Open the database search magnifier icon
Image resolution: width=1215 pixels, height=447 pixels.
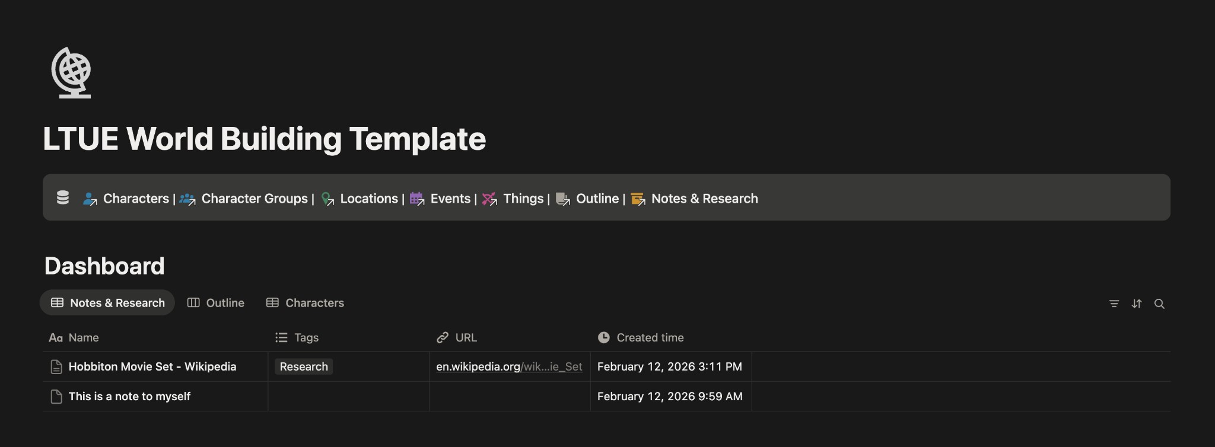pyautogui.click(x=1159, y=304)
